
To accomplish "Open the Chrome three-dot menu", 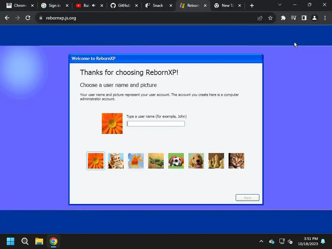I will [325, 18].
